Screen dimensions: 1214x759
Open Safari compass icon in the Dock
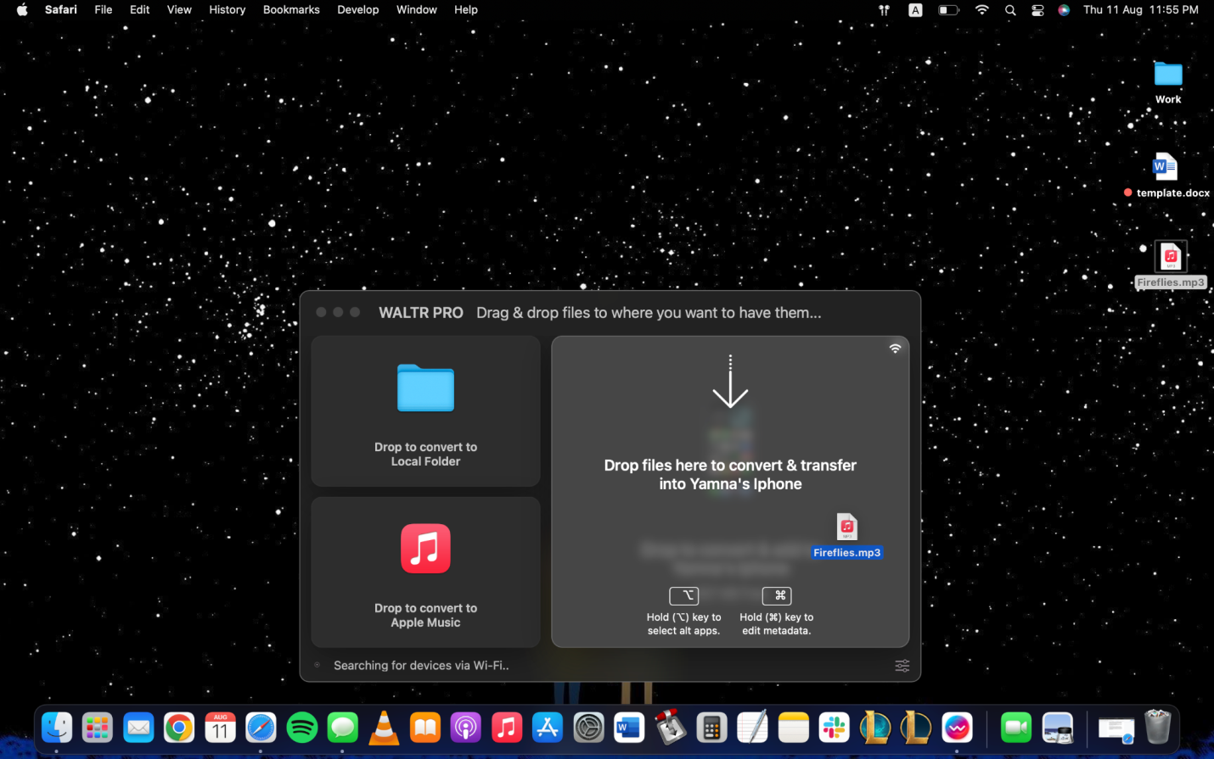click(x=261, y=728)
